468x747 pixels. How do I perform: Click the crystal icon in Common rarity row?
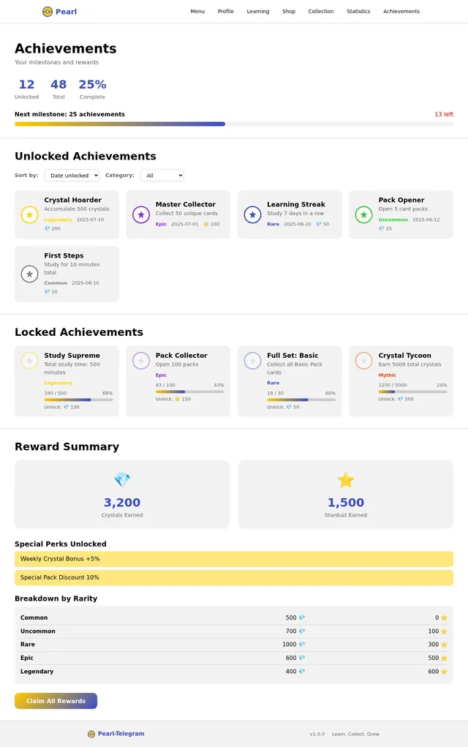(x=302, y=618)
